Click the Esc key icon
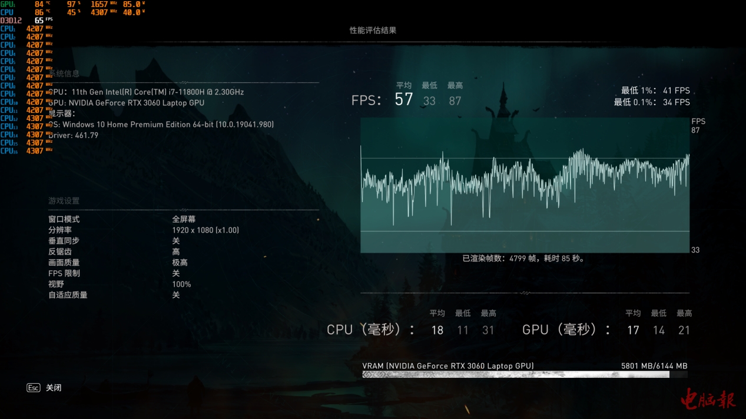 pyautogui.click(x=33, y=388)
